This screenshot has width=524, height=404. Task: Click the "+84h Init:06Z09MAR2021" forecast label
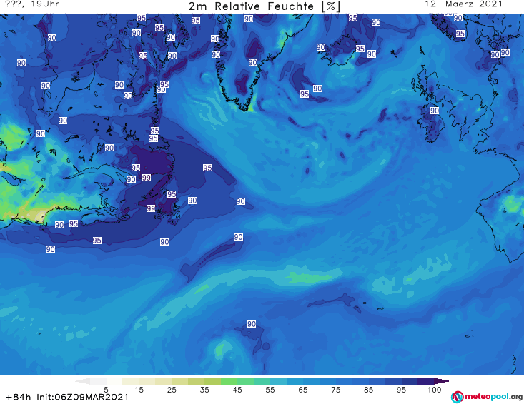pyautogui.click(x=67, y=397)
